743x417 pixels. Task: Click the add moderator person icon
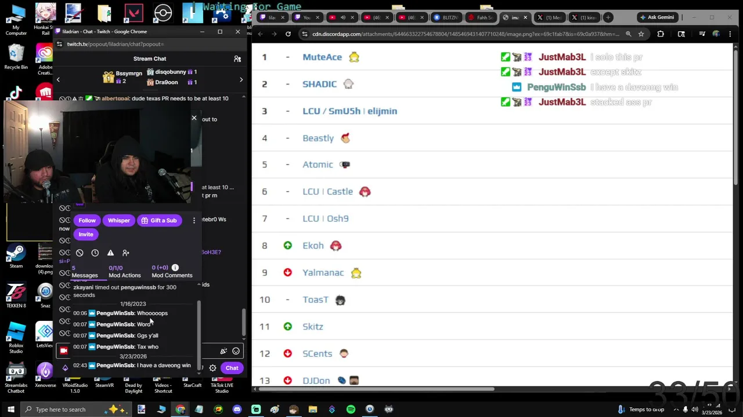point(126,253)
